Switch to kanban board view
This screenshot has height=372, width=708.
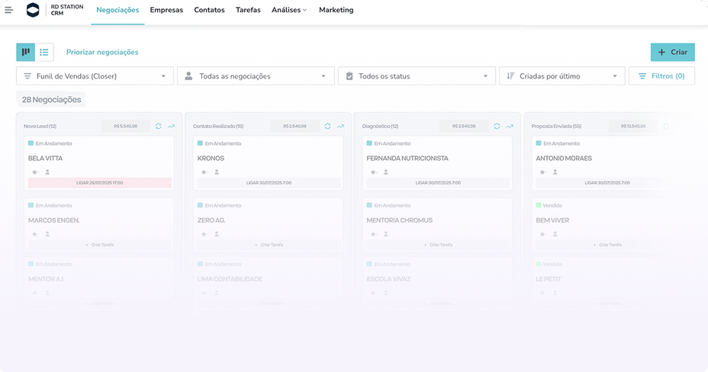(x=26, y=52)
